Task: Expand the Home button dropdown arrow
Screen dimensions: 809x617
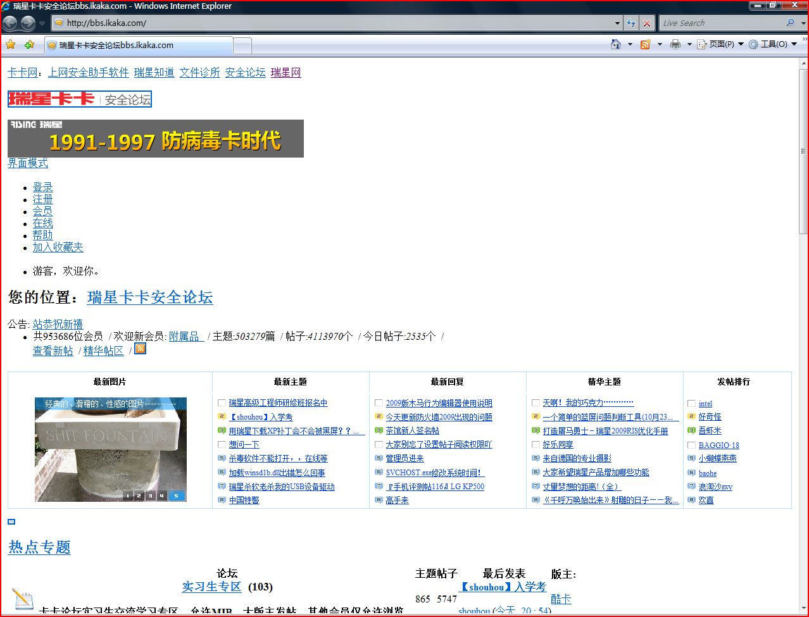Action: pyautogui.click(x=629, y=44)
